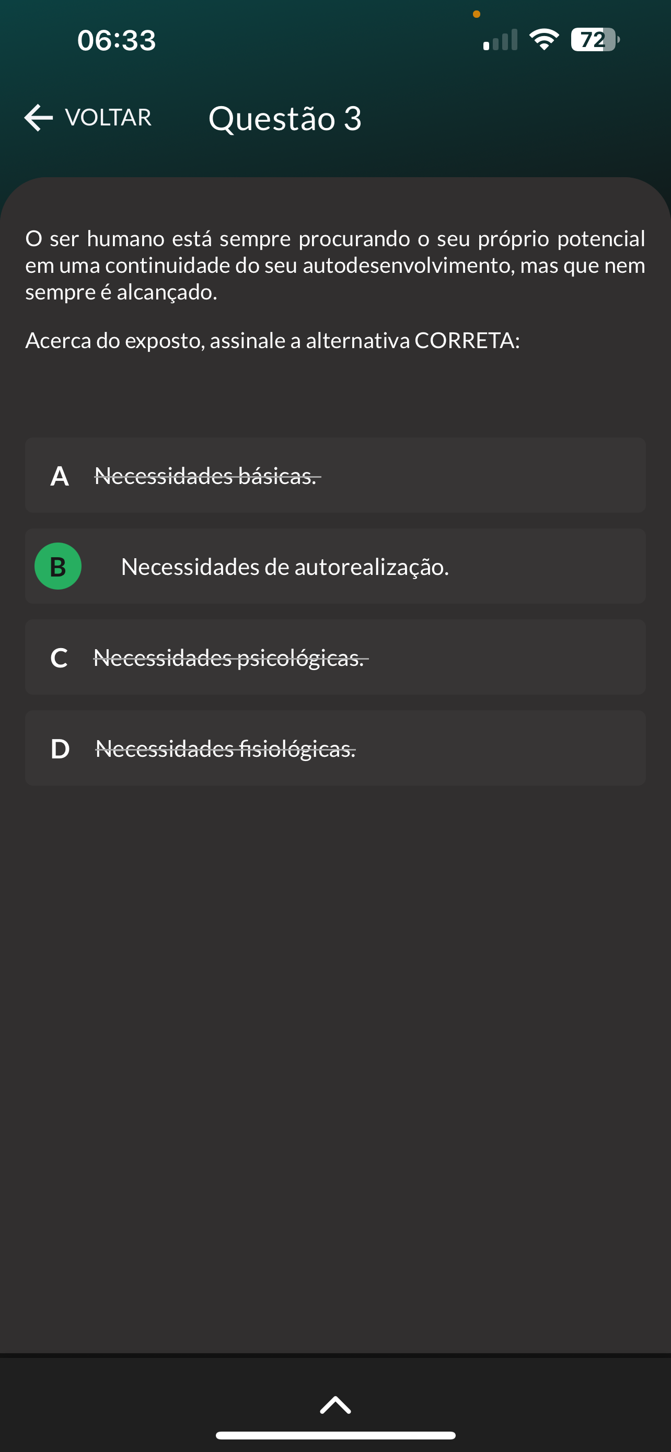Image resolution: width=671 pixels, height=1452 pixels.
Task: Choose option C letter marker
Action: tap(59, 658)
